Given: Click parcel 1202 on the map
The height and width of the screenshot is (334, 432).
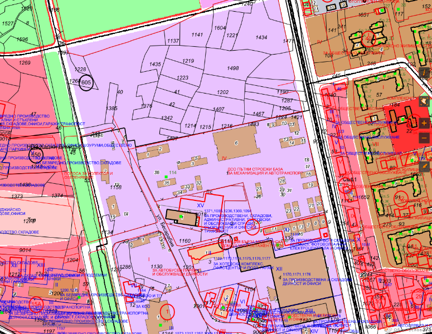Looking at the screenshot, I should (x=223, y=92).
